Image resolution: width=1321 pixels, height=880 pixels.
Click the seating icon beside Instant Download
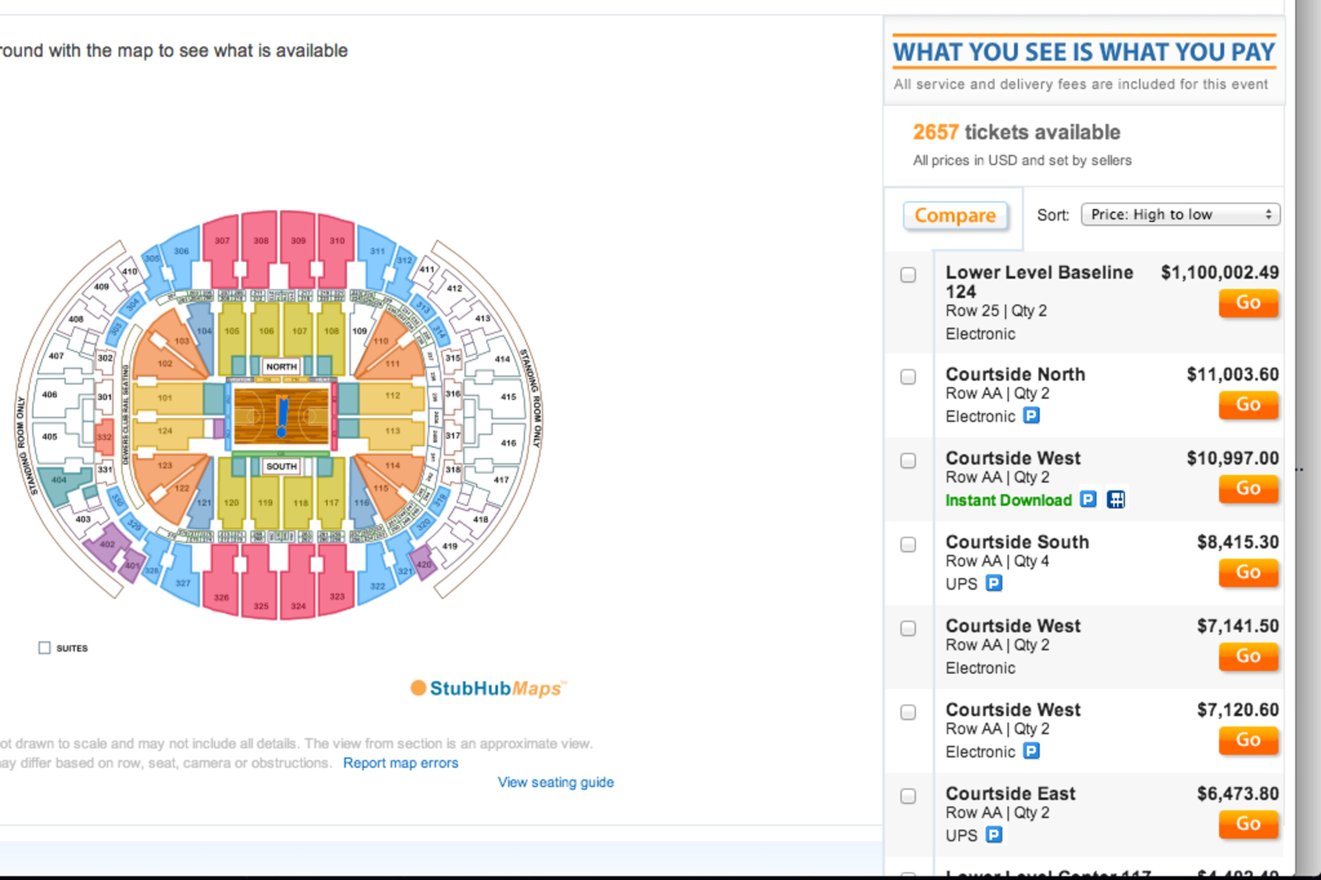pos(1116,499)
